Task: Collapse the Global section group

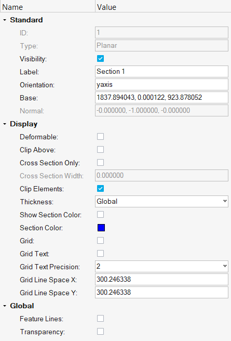Action: pyautogui.click(x=5, y=306)
